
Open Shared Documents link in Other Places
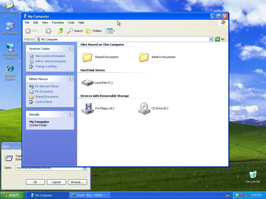tap(47, 97)
